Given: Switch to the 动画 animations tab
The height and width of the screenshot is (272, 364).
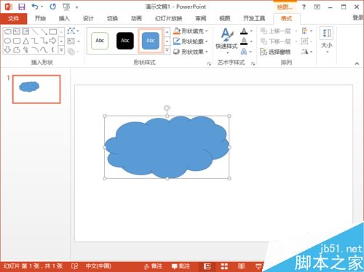Looking at the screenshot, I should 136,18.
